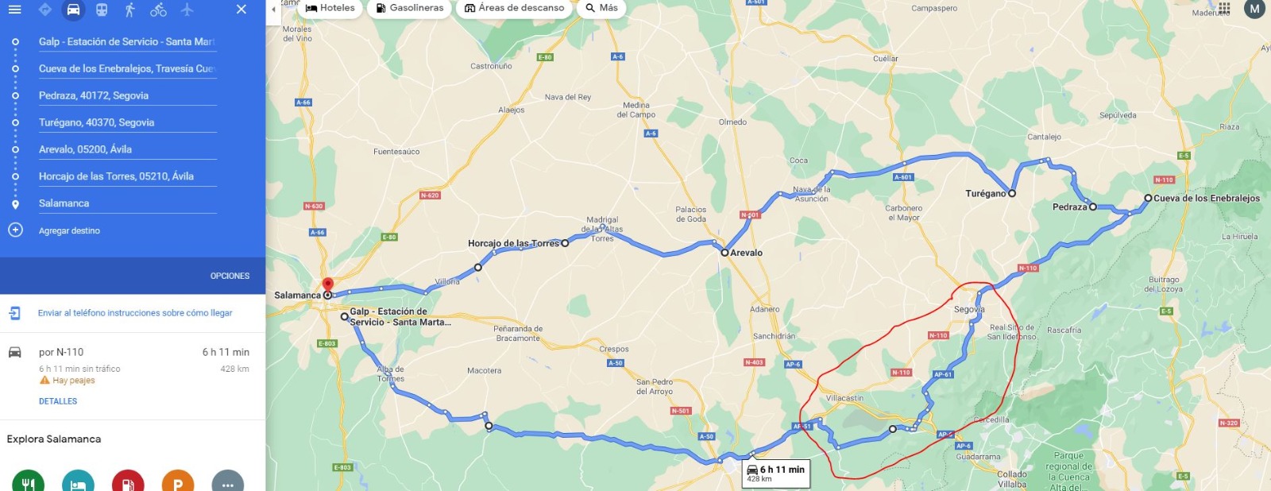Open the hamburger main menu
The image size is (1271, 491).
pos(14,10)
